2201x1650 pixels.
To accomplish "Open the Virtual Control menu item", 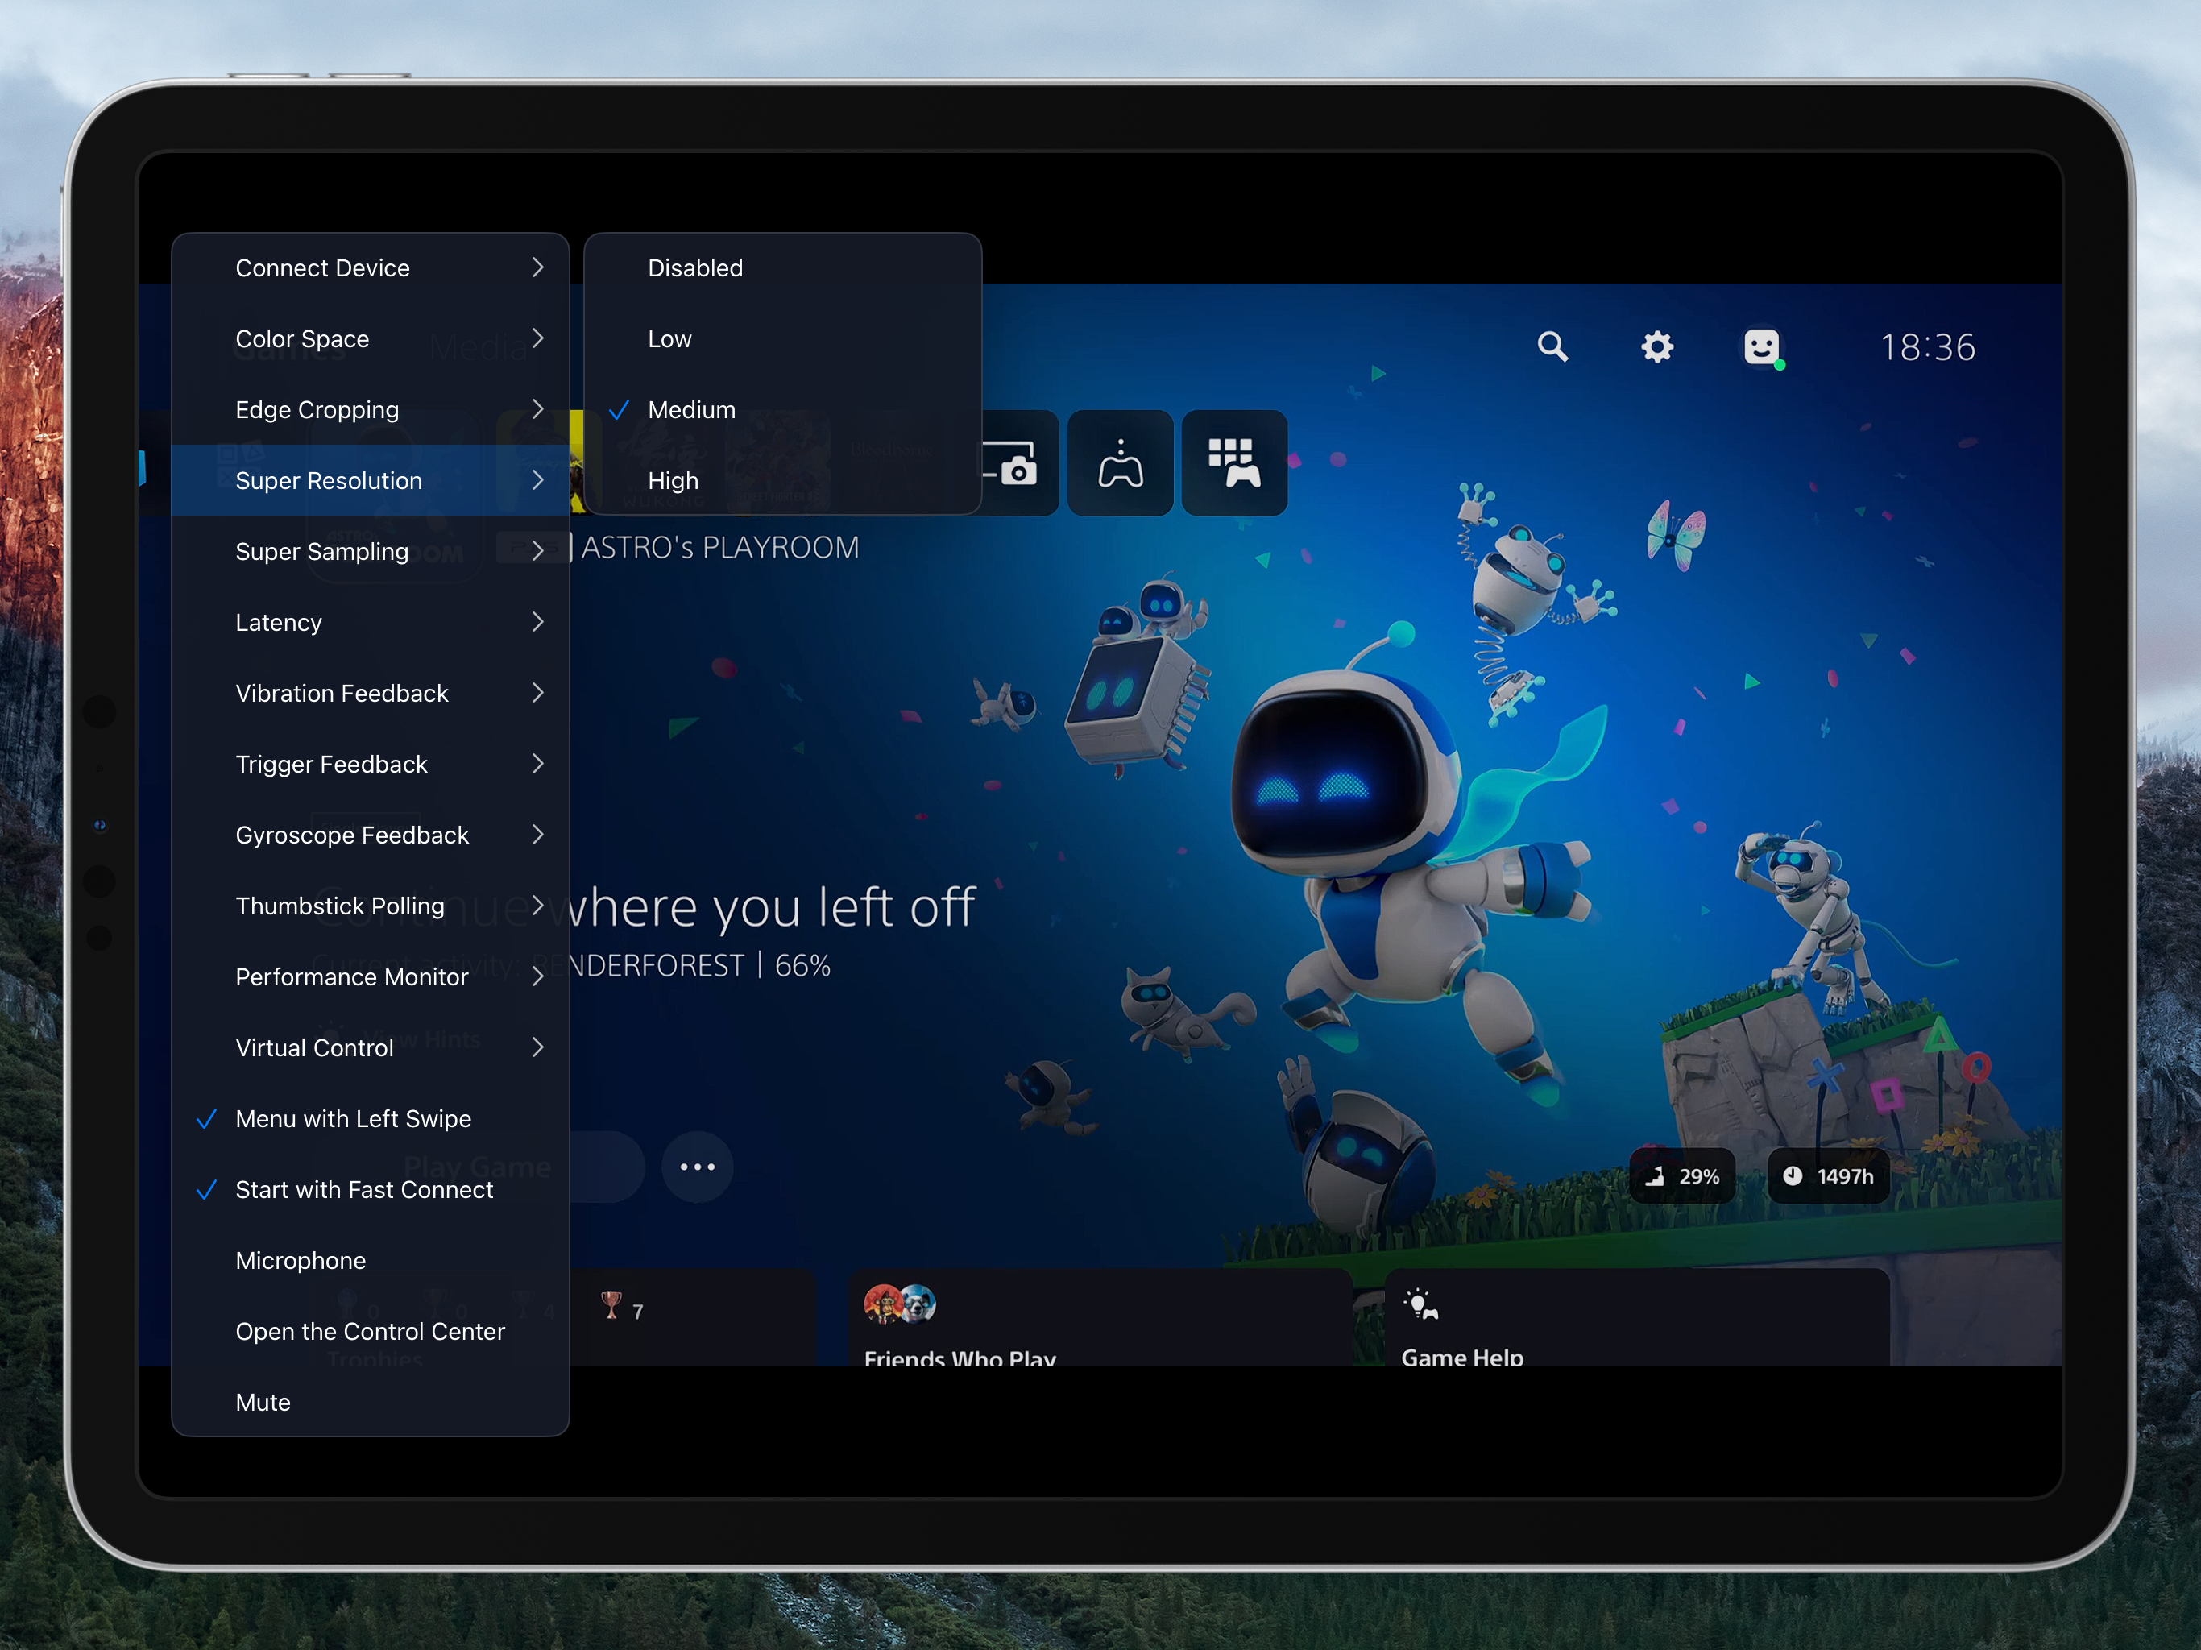I will point(370,1047).
